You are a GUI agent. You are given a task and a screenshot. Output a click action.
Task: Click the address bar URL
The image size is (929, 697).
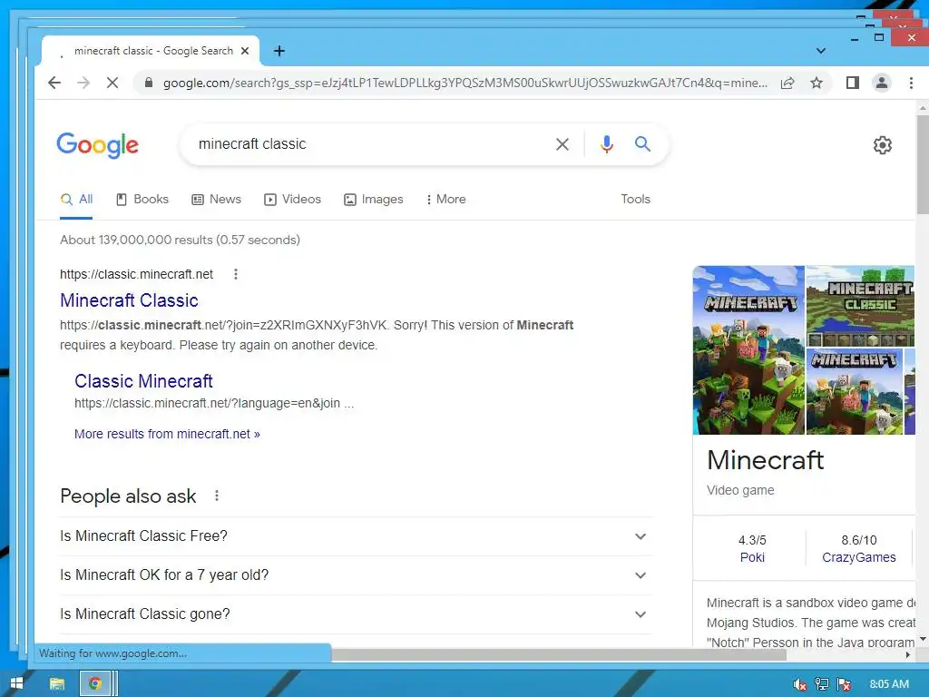pyautogui.click(x=465, y=83)
